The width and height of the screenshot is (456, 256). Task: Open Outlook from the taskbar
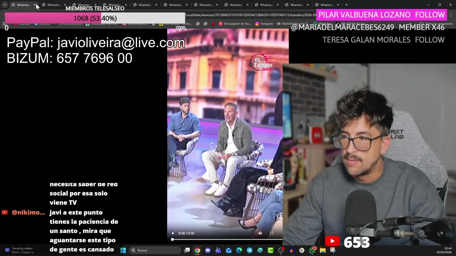(229, 250)
